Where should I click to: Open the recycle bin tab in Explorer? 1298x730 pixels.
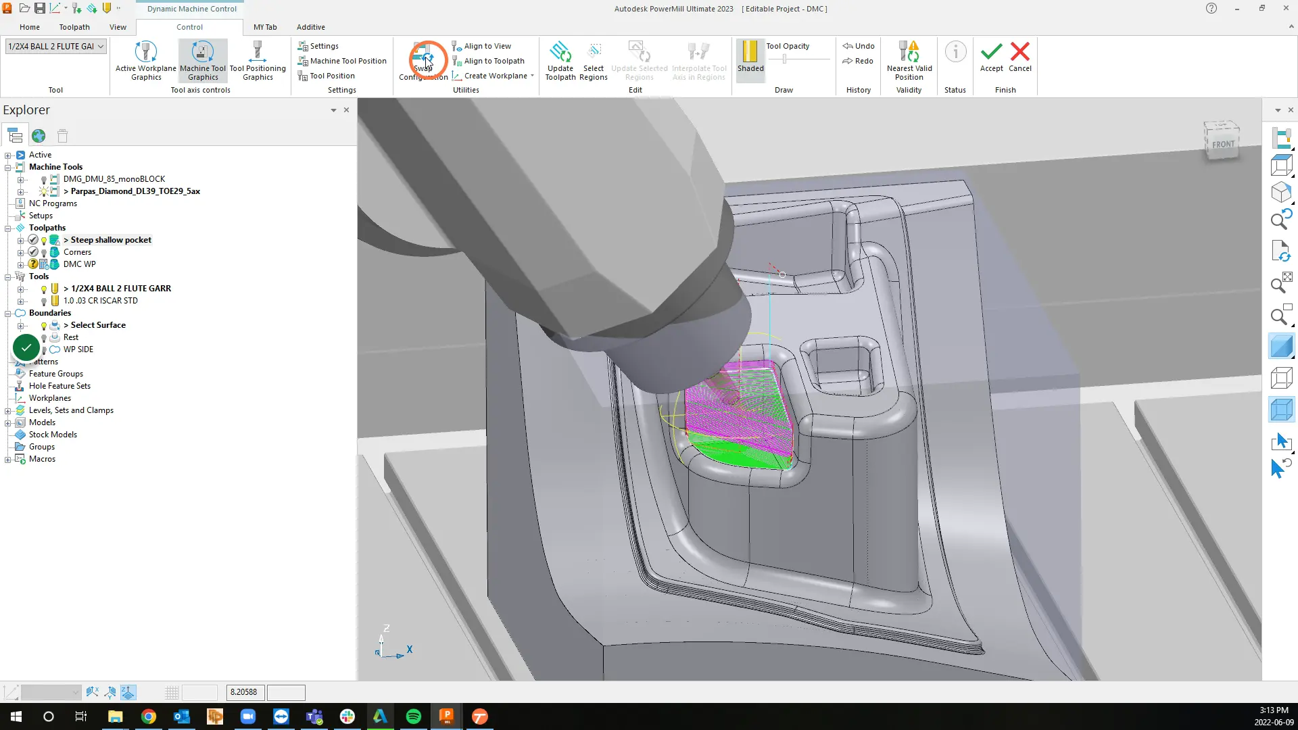coord(63,136)
